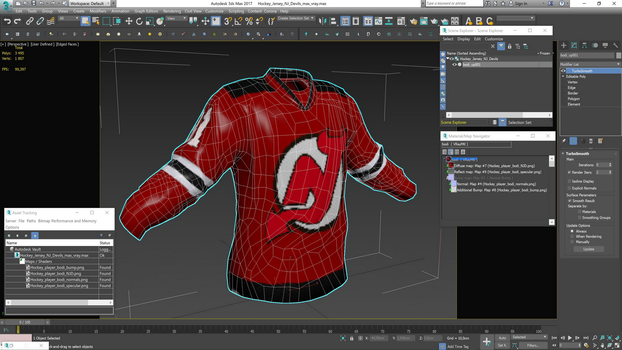The width and height of the screenshot is (622, 350).
Task: Uncheck the Smooth Result checkbox
Action: [570, 201]
